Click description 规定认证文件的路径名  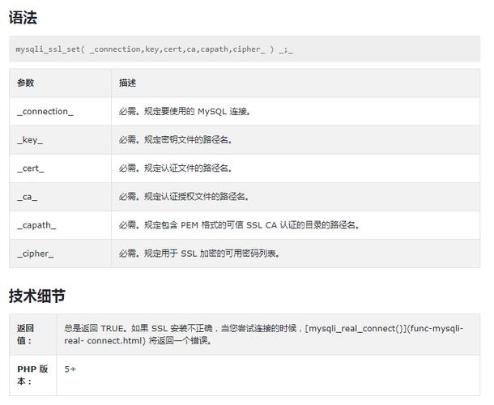pos(176,168)
